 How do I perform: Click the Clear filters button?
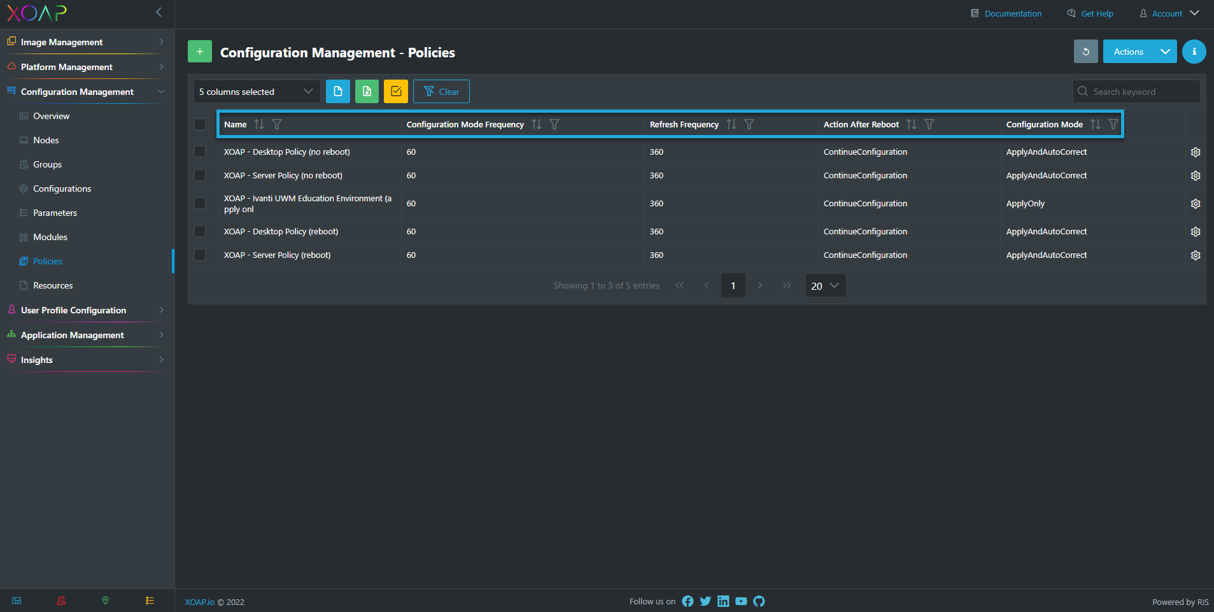point(441,91)
